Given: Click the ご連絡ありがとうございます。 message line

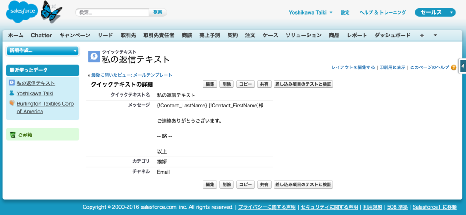Looking at the screenshot, I should coord(190,121).
